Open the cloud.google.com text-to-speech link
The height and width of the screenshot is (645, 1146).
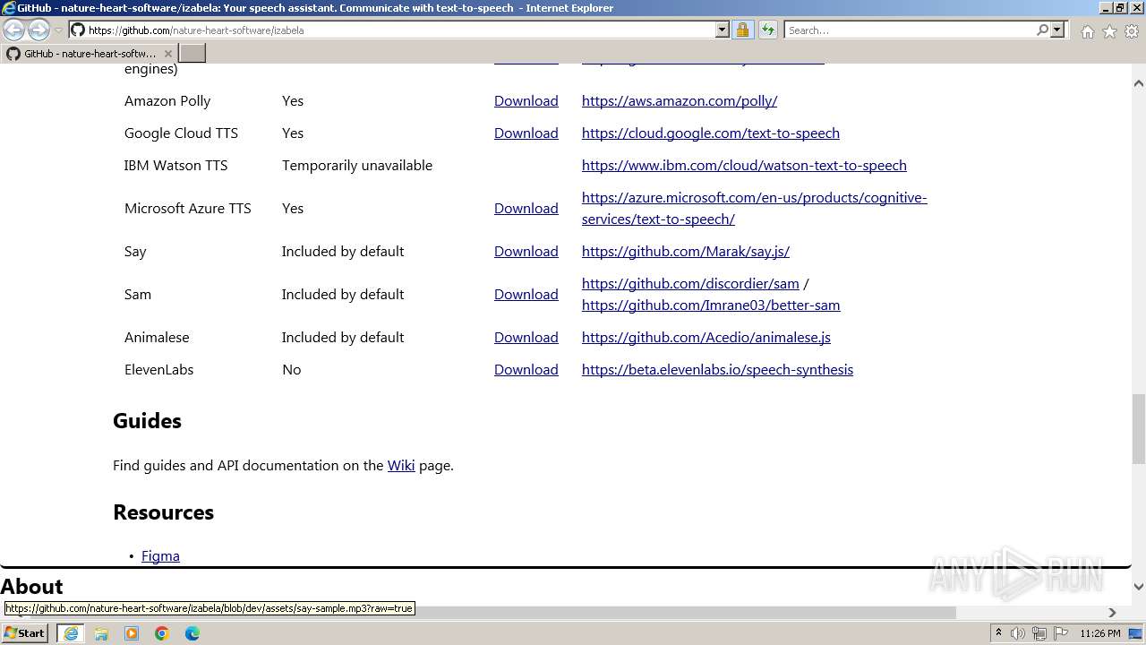click(x=711, y=133)
